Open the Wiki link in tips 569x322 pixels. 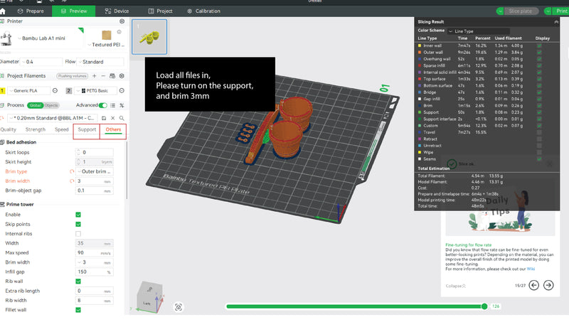tap(531, 269)
